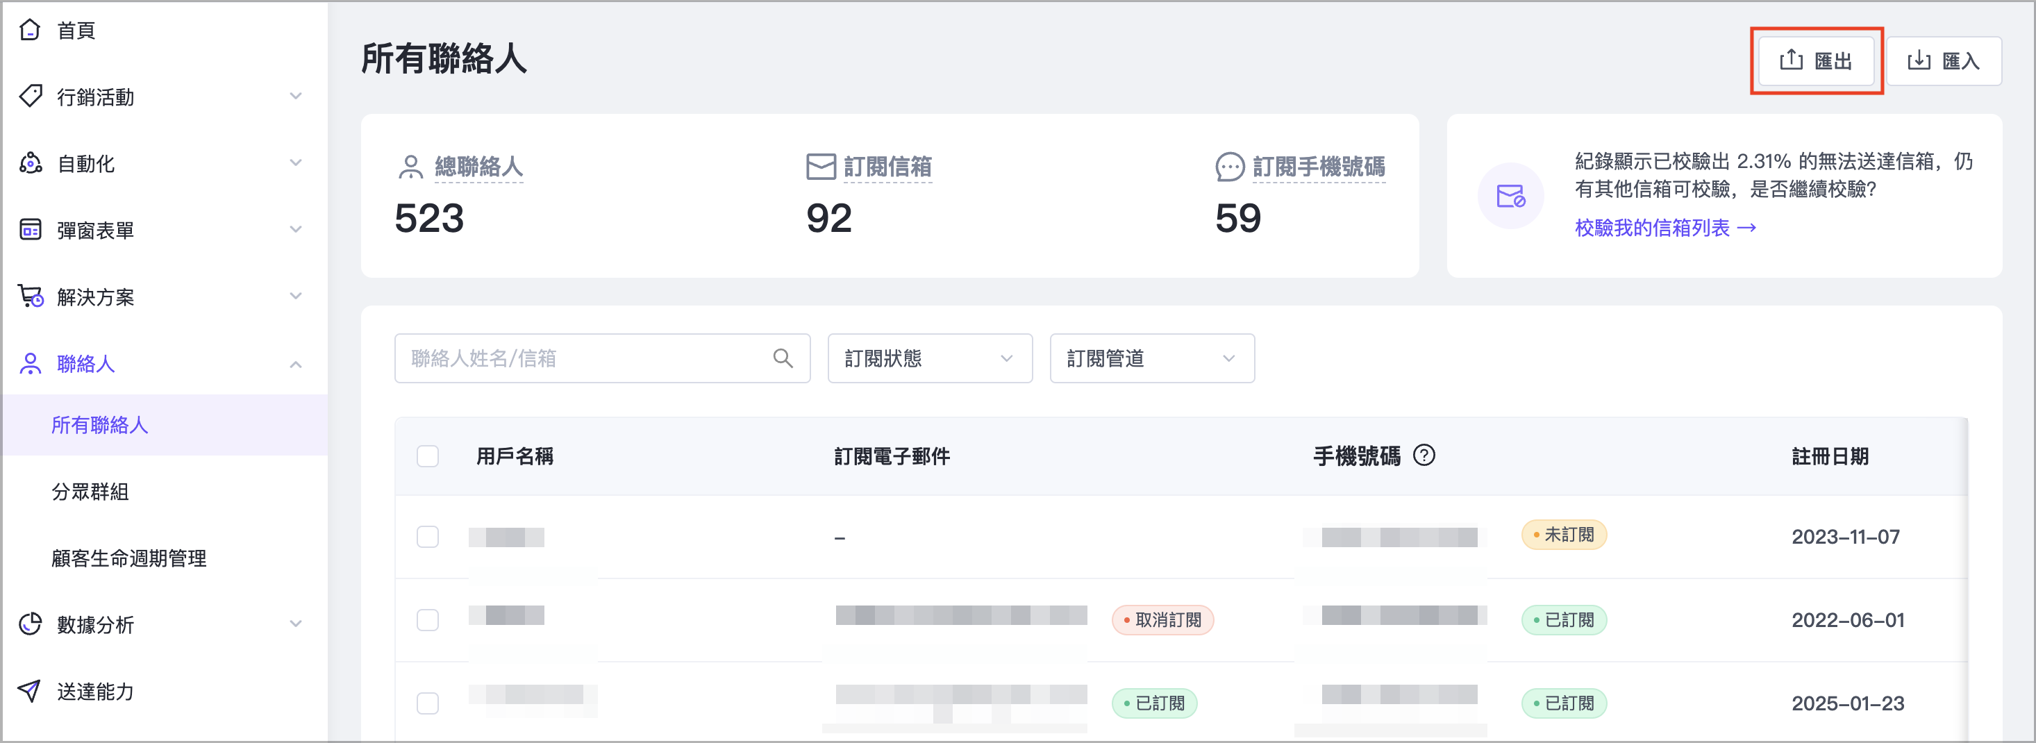
Task: Click the home icon in sidebar
Action: click(x=30, y=30)
